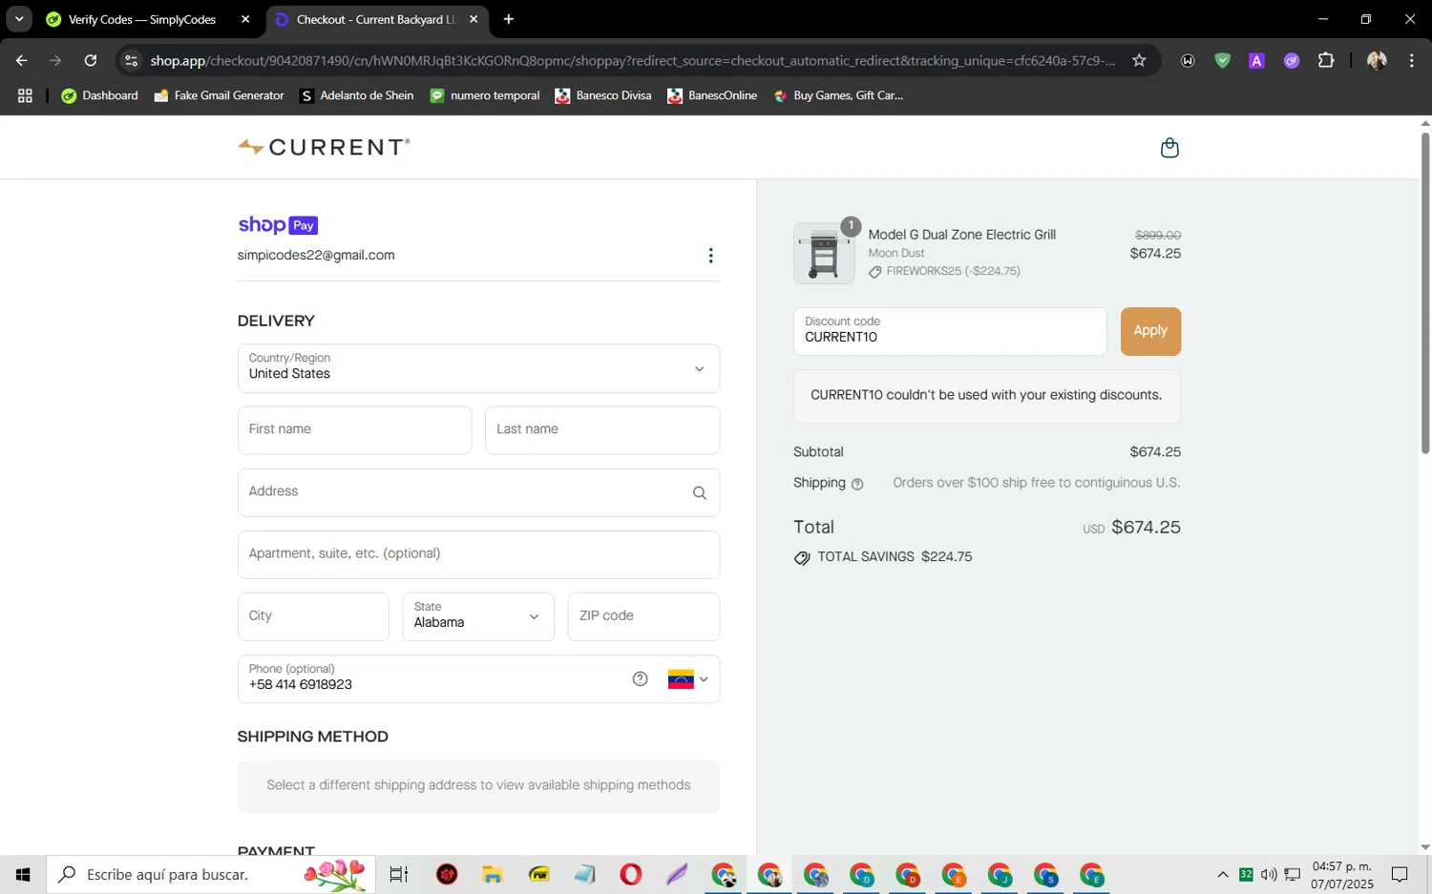
Task: Open the shopping bag cart icon
Action: pyautogui.click(x=1169, y=148)
